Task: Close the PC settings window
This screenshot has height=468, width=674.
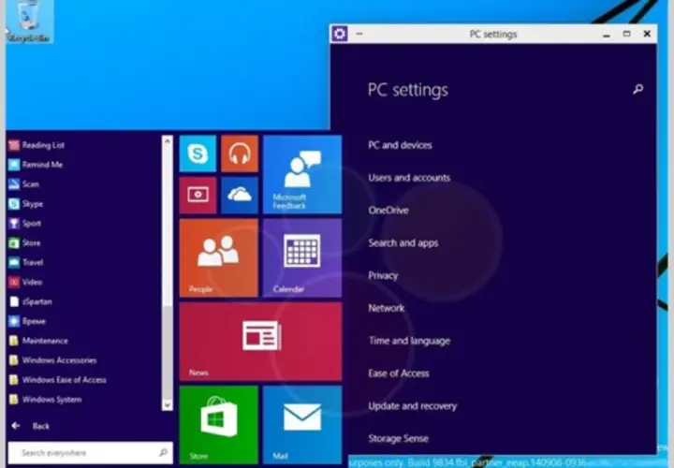Action: point(647,34)
